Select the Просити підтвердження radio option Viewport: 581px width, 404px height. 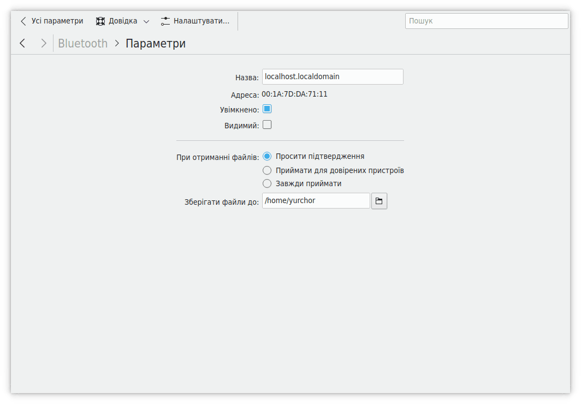click(267, 156)
